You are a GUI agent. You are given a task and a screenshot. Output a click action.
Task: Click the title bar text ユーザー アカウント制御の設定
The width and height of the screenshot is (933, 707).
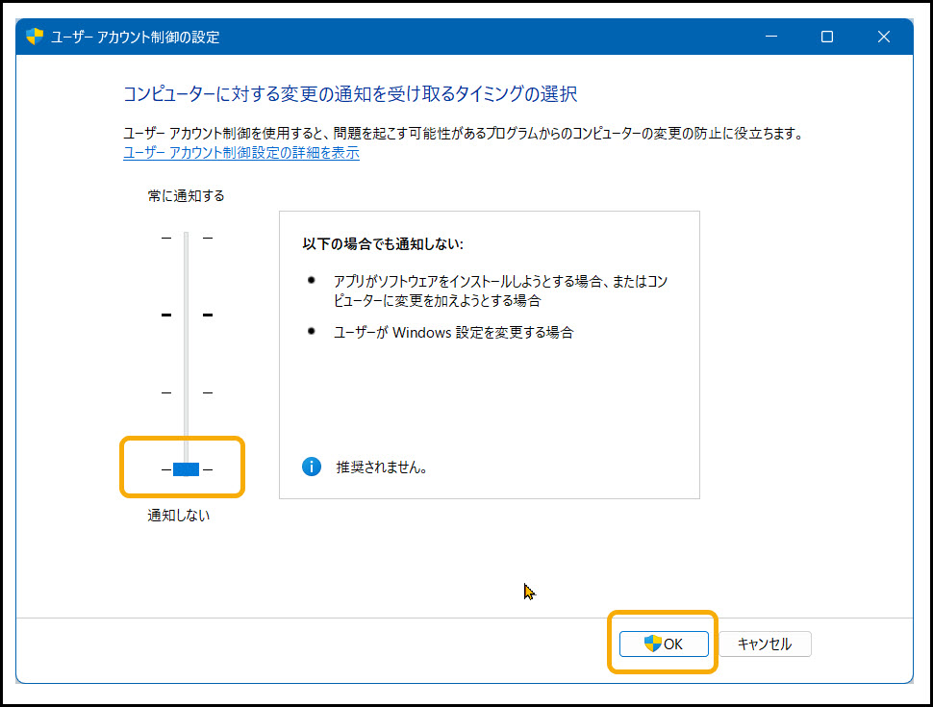135,37
